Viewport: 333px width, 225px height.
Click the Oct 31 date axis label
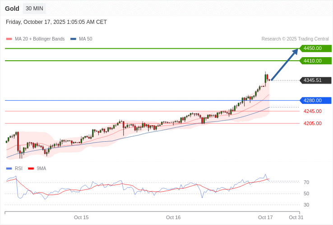click(296, 217)
